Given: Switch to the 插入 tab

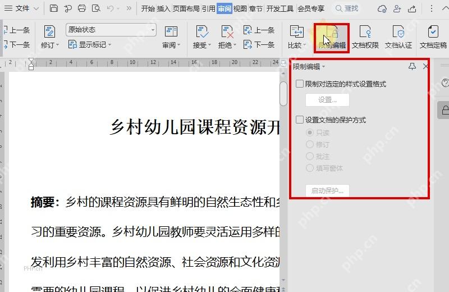Looking at the screenshot, I should (163, 8).
